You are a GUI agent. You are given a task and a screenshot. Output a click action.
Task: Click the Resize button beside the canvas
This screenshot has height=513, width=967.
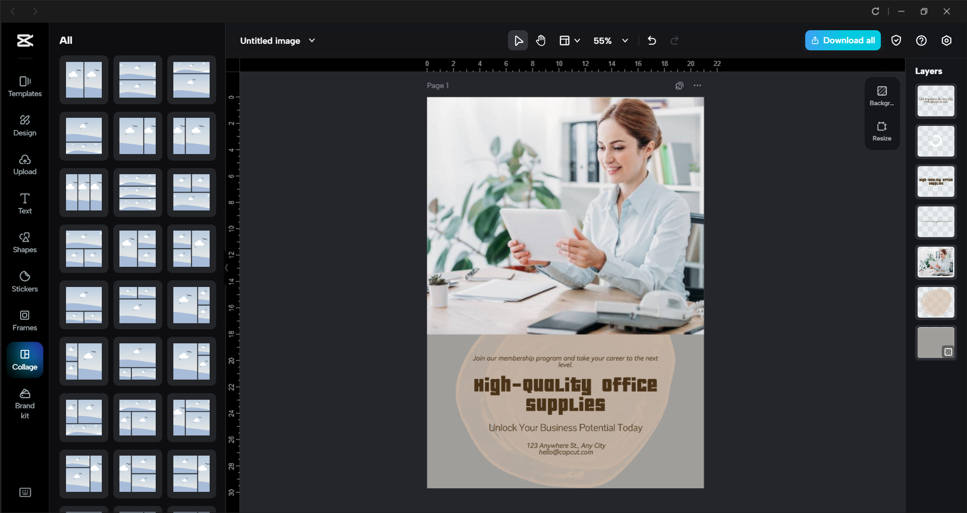(x=881, y=131)
